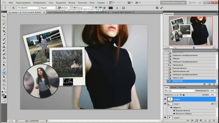The height and width of the screenshot is (123, 219).
Task: Open the Изображение menu
Action: (39, 3)
